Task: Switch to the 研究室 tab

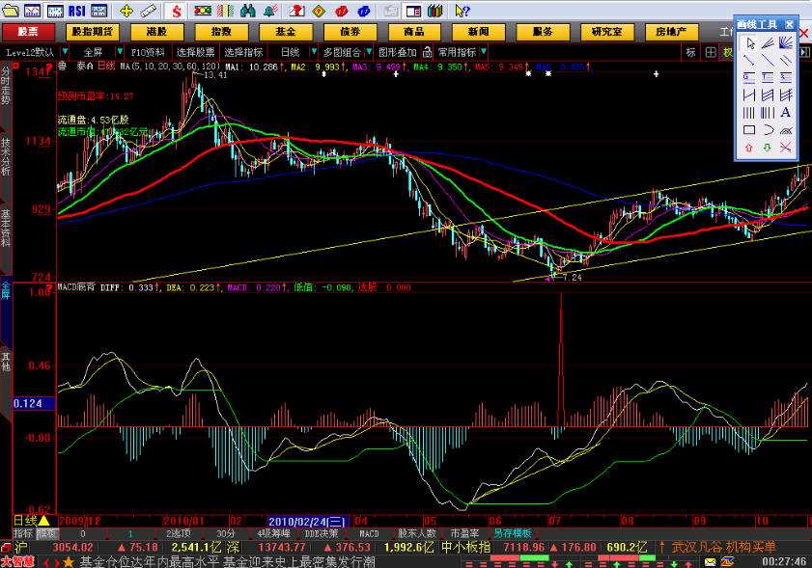Action: pyautogui.click(x=607, y=32)
